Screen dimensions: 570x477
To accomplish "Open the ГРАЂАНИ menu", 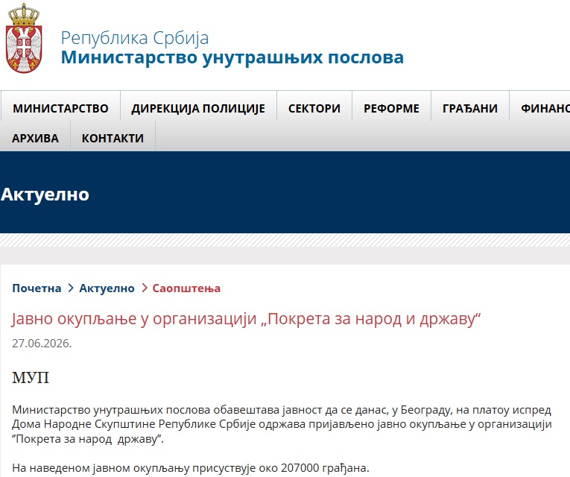I will click(x=470, y=108).
